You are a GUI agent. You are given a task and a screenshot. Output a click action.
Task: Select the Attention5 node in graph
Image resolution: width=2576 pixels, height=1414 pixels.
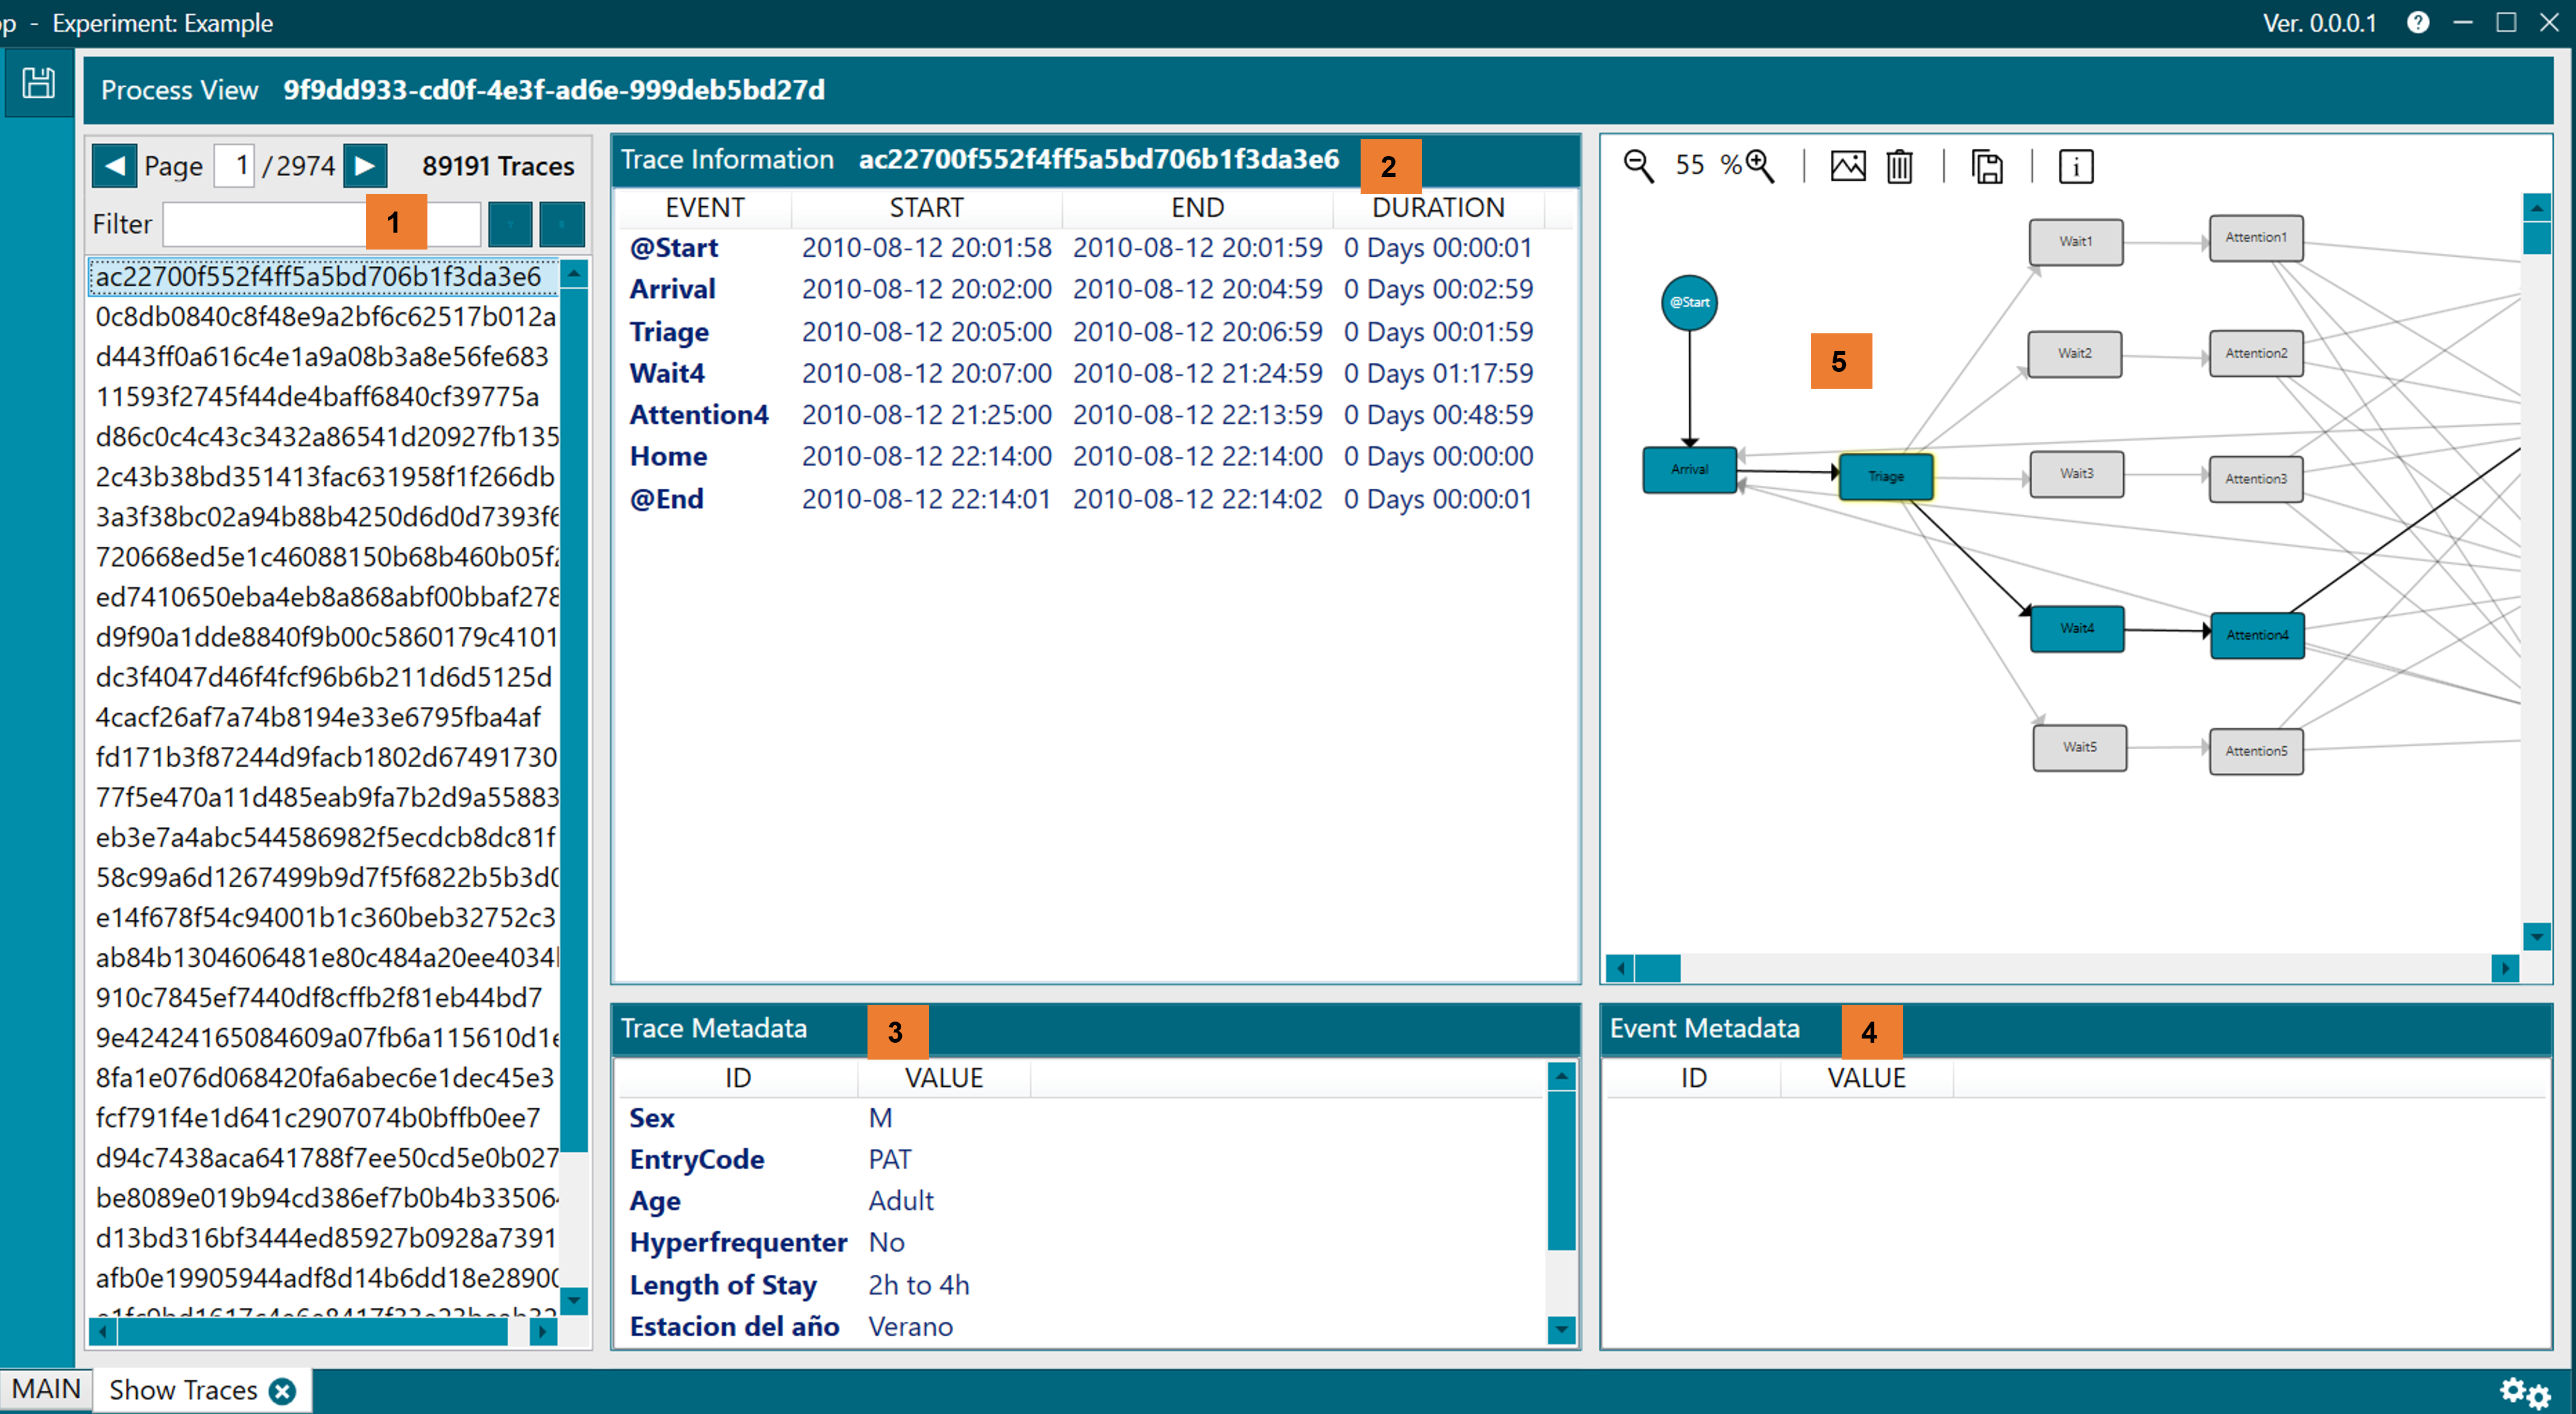(2256, 752)
